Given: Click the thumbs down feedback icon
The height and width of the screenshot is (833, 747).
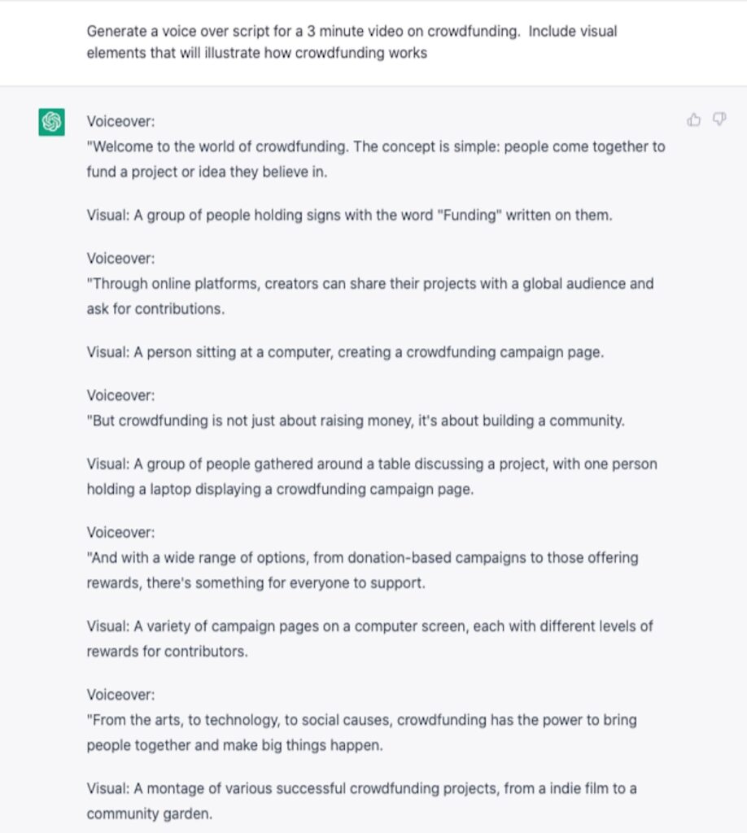Looking at the screenshot, I should (x=719, y=120).
